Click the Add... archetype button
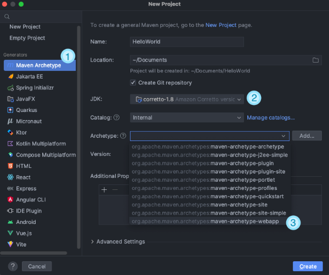This screenshot has width=329, height=275. pos(307,136)
